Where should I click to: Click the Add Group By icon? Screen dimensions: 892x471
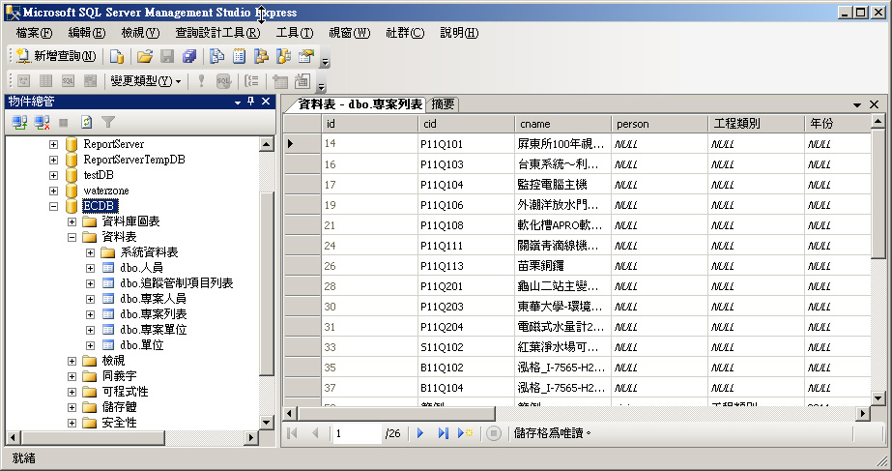tap(251, 81)
